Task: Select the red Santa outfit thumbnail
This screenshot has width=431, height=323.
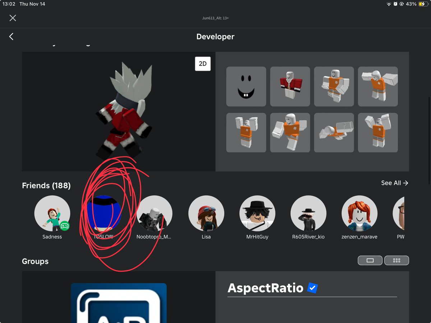Action: pos(290,86)
